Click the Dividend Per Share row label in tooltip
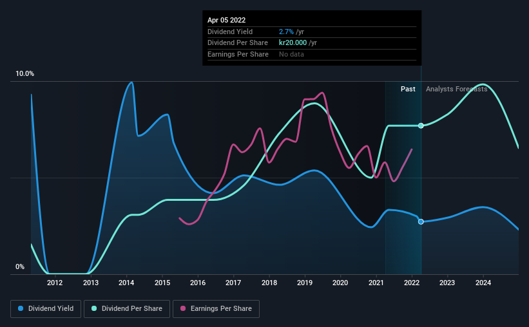 (238, 43)
